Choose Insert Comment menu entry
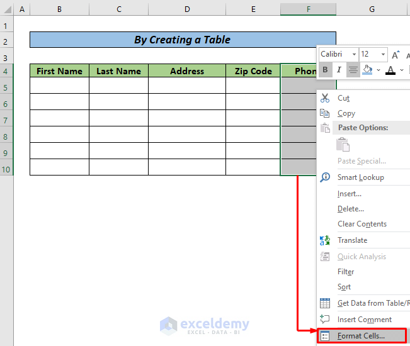This screenshot has width=410, height=346. 363,320
